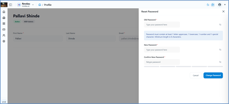Click the Change Password button
Screen dimensions: 229x104
[x=213, y=75]
